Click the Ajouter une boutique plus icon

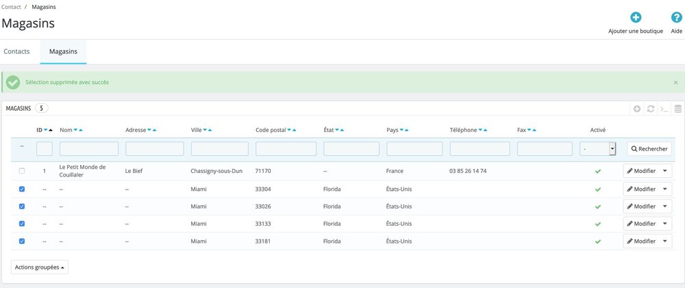pyautogui.click(x=636, y=18)
